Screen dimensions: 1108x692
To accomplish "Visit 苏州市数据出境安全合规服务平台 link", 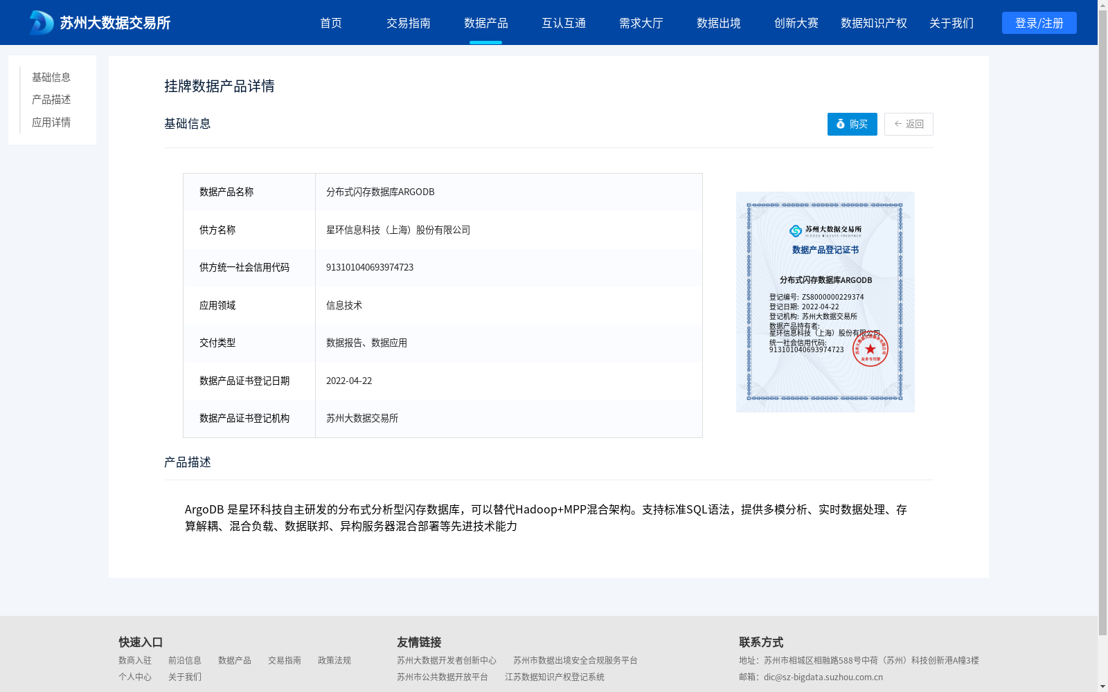I will click(575, 660).
